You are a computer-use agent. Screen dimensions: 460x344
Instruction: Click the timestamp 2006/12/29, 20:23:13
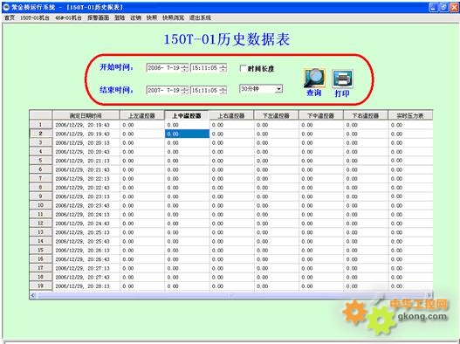point(82,196)
